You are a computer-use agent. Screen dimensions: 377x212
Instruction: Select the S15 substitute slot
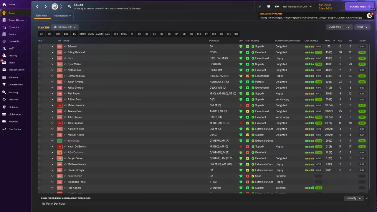tap(236, 34)
